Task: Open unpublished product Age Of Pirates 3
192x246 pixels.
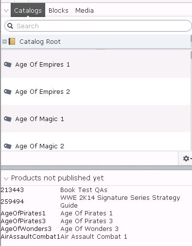Action: pyautogui.click(x=87, y=221)
